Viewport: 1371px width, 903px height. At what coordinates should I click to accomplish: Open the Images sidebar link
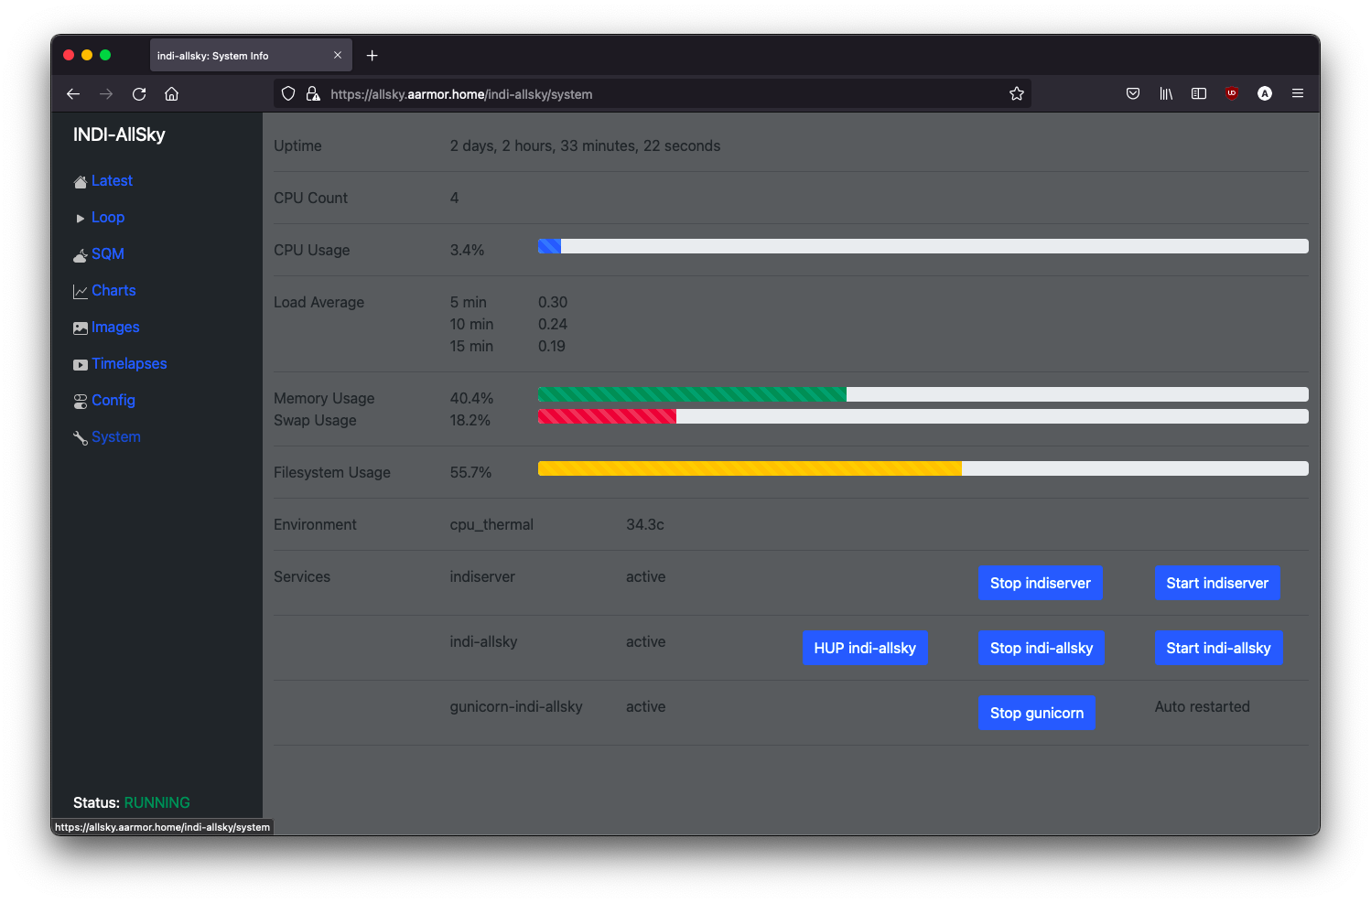click(x=115, y=328)
